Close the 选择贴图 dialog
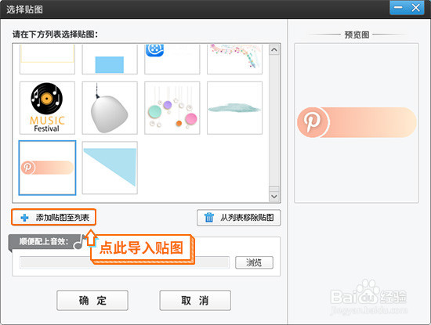The height and width of the screenshot is (325, 431). 415,8
